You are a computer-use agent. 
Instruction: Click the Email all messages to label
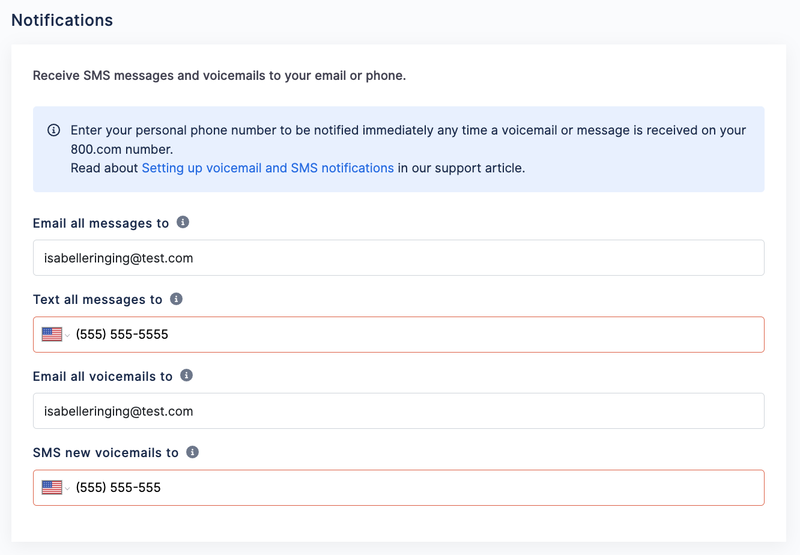pyautogui.click(x=101, y=223)
